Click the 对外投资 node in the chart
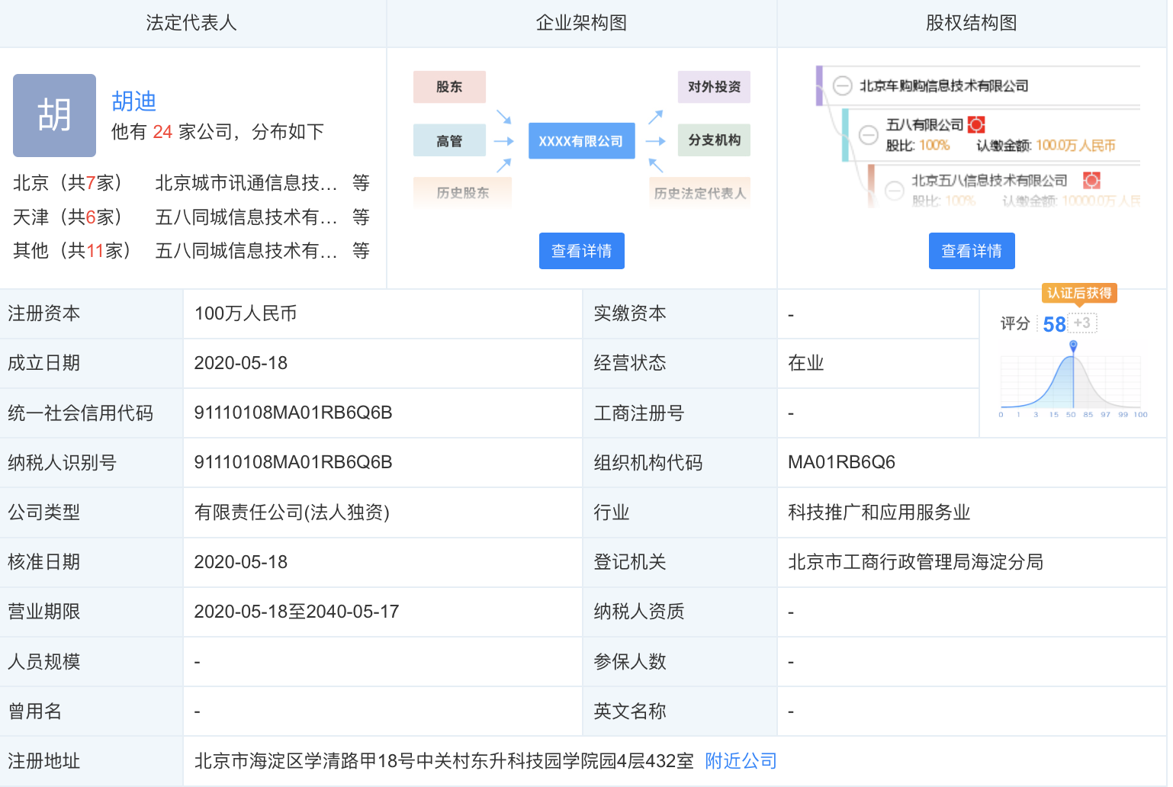The image size is (1173, 787). click(x=712, y=86)
